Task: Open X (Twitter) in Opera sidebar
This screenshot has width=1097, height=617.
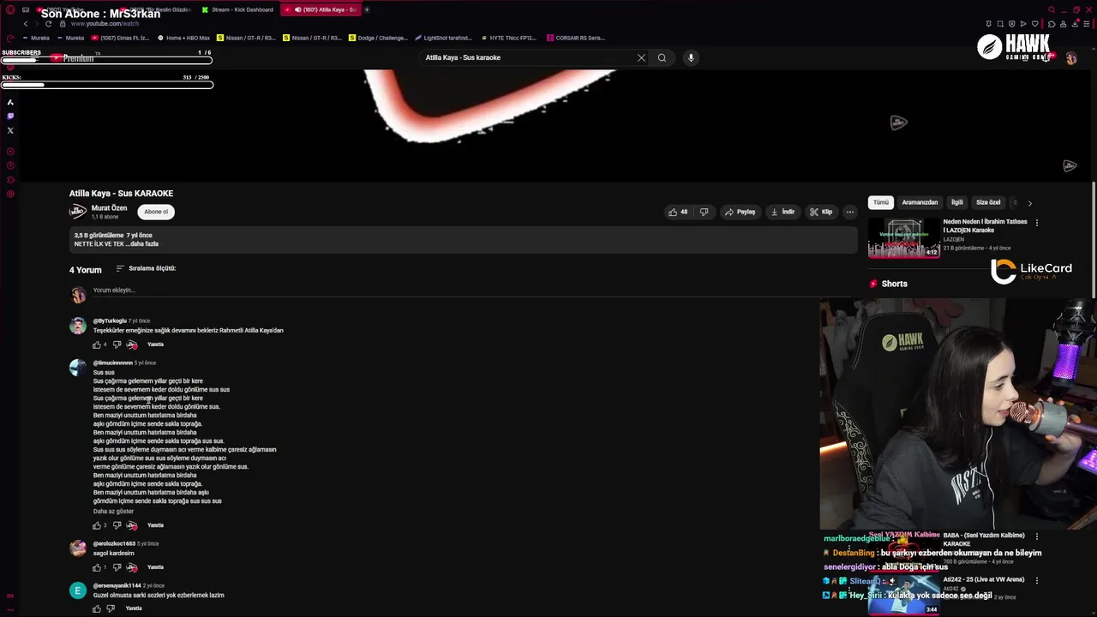Action: [10, 130]
